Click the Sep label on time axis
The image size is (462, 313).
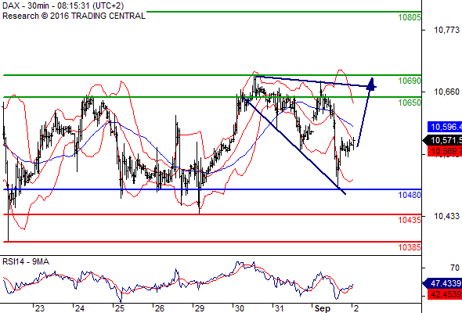point(323,308)
